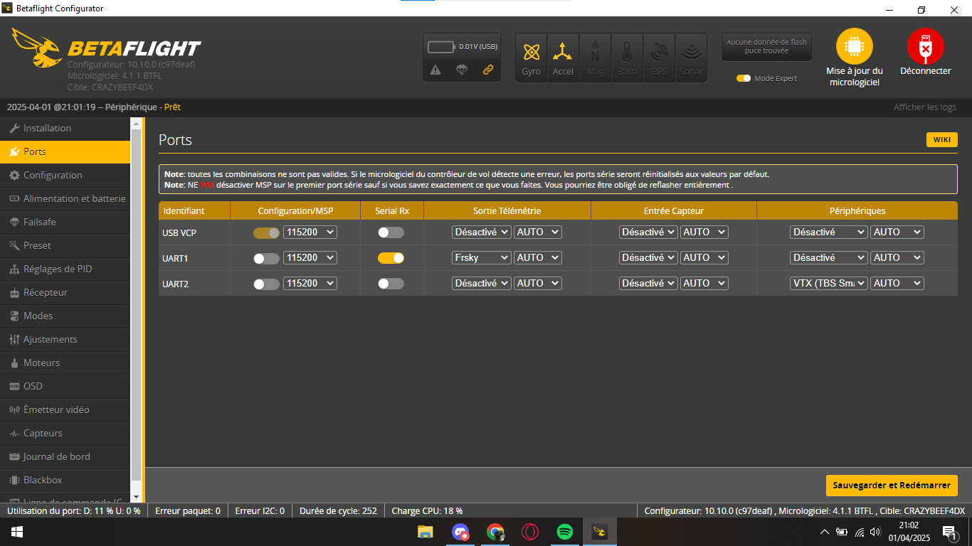Enable MSP toggle for UART2
Screen dimensions: 972x546
[x=266, y=284]
